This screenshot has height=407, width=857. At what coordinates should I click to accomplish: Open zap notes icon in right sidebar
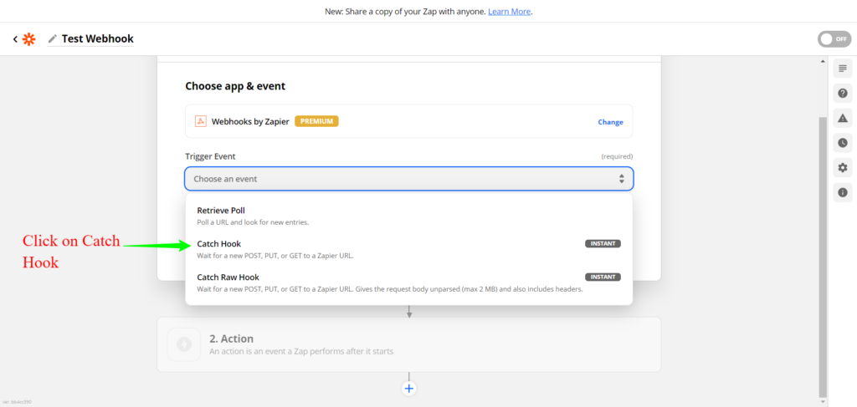click(x=842, y=69)
